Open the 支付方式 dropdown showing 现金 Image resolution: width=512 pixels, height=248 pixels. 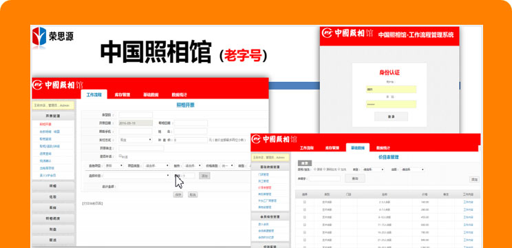[x=136, y=140]
